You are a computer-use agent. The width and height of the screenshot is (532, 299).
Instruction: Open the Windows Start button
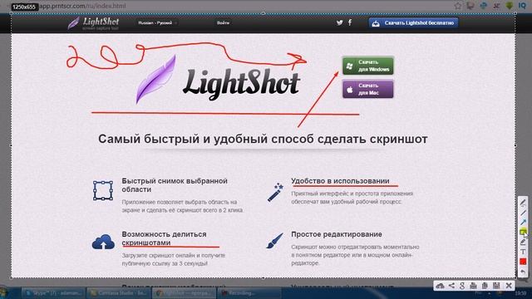(3, 293)
